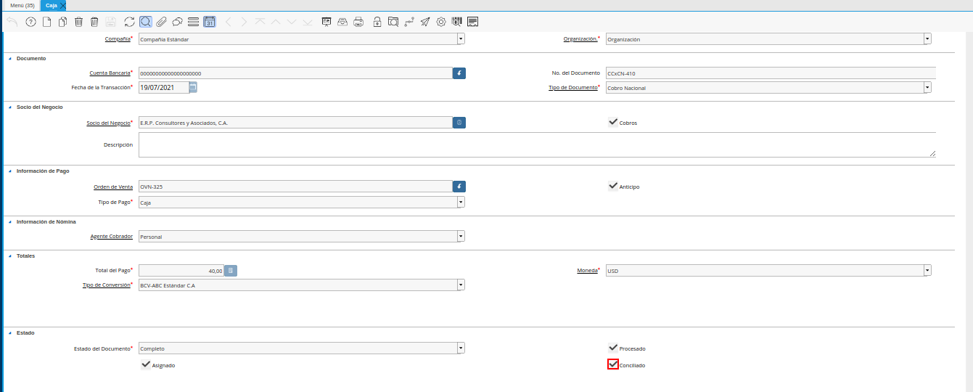Viewport: 973px width, 392px height.
Task: Click the lookup button beside Cuenta Bancaria
Action: click(x=459, y=73)
